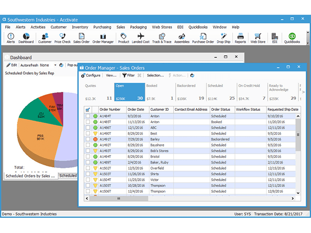Refresh the Order Manager list
The image size is (311, 233).
pyautogui.click(x=192, y=76)
